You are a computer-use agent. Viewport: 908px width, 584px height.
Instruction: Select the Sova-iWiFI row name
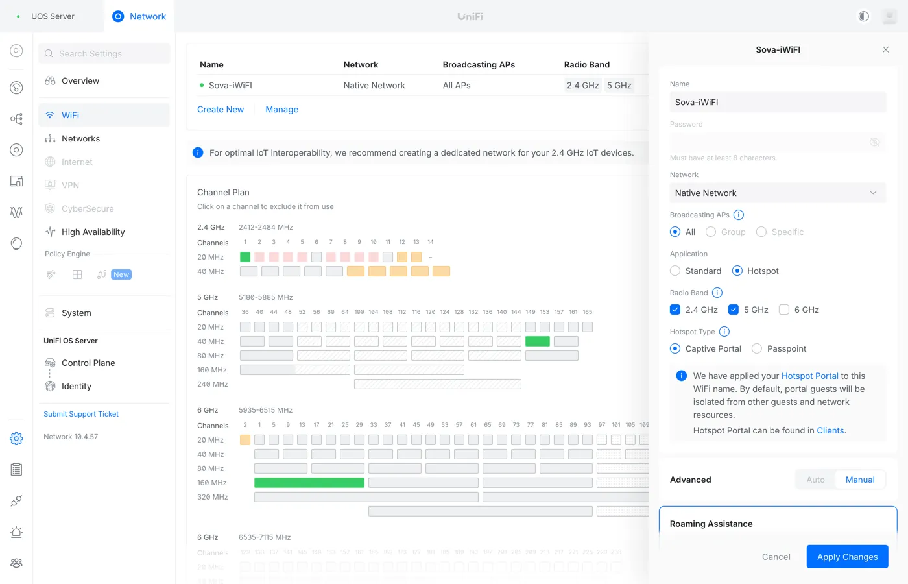tap(230, 85)
